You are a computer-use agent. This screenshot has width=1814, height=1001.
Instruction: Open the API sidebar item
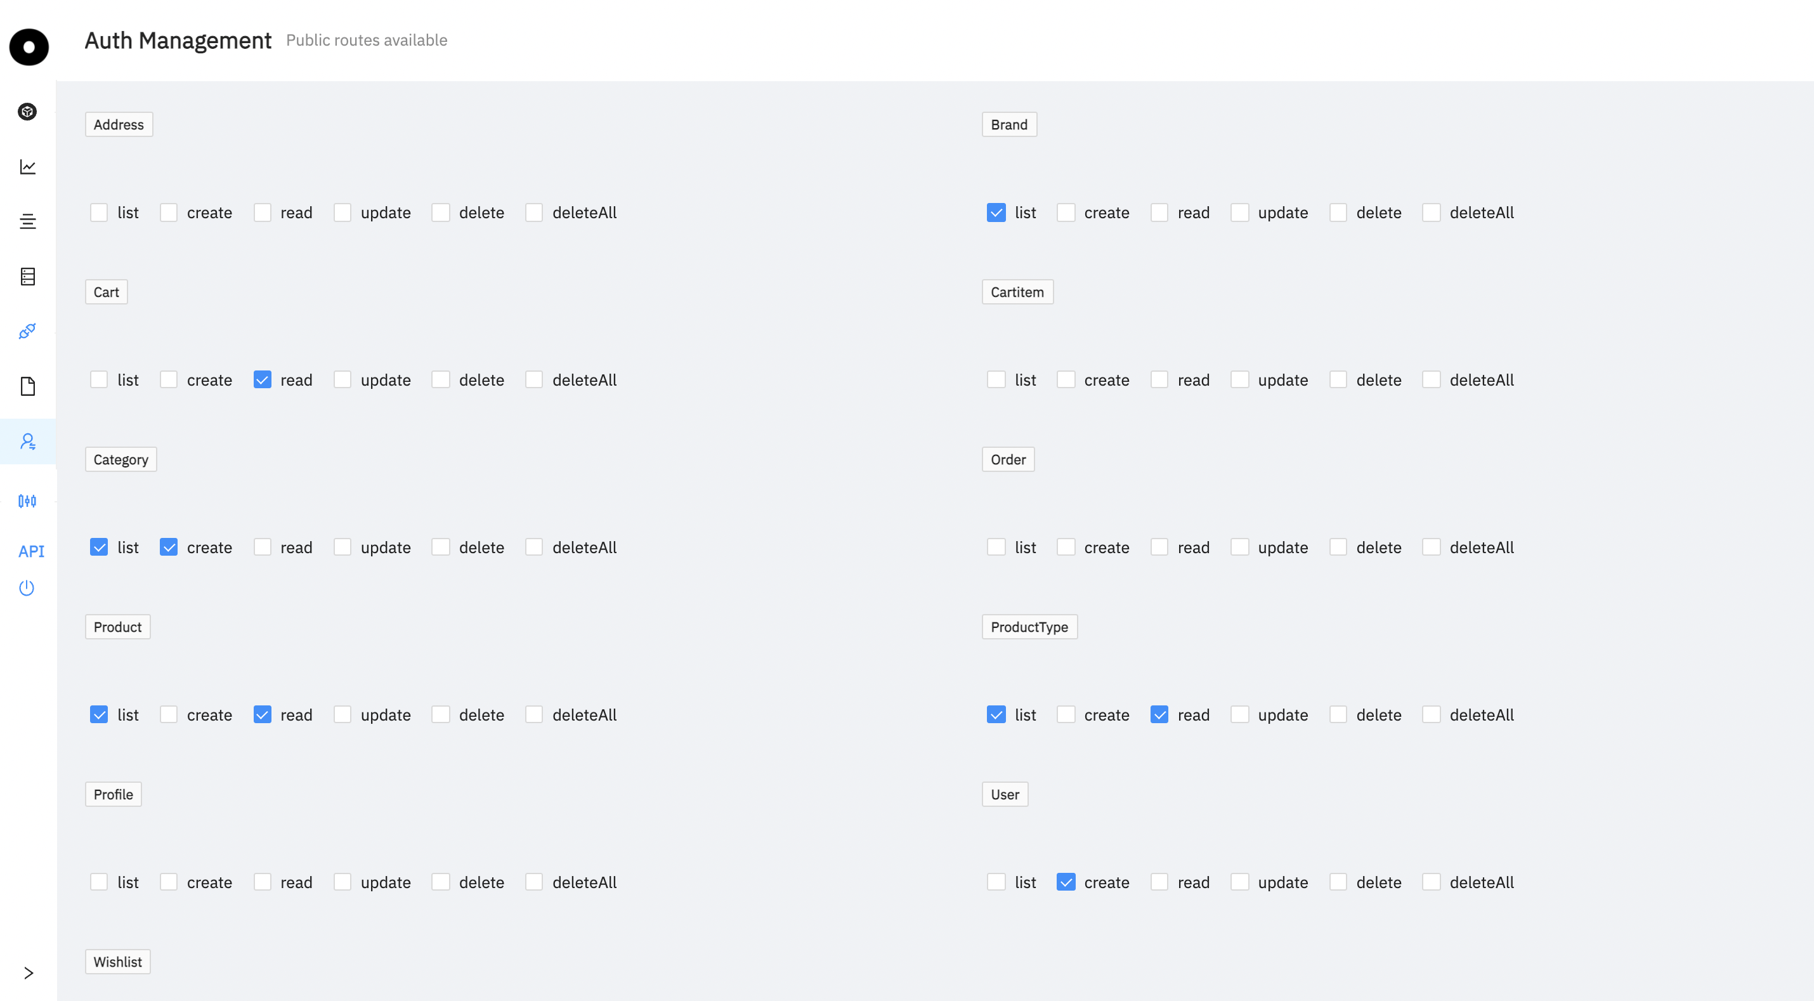click(x=31, y=551)
